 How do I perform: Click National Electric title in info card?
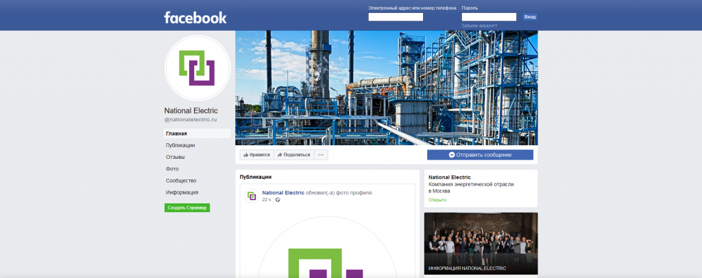[450, 177]
